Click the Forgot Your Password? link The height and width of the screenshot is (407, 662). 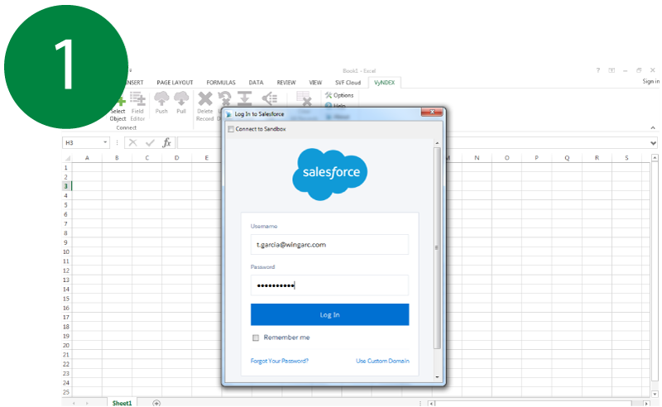(x=280, y=361)
